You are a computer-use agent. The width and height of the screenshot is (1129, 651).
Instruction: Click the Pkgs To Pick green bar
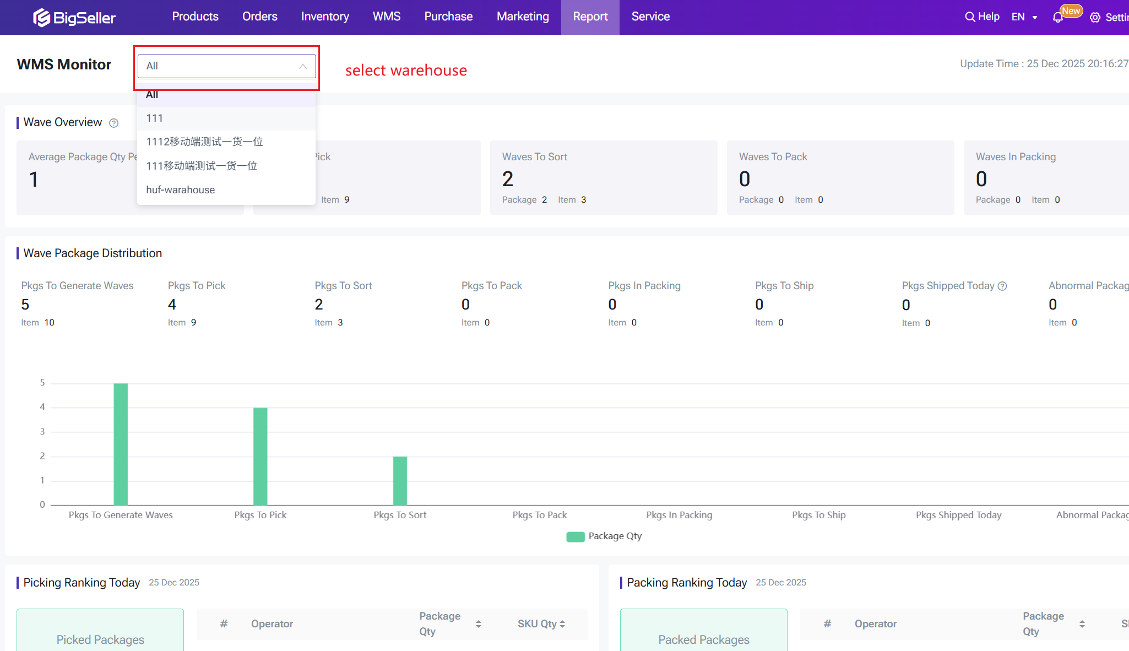260,456
